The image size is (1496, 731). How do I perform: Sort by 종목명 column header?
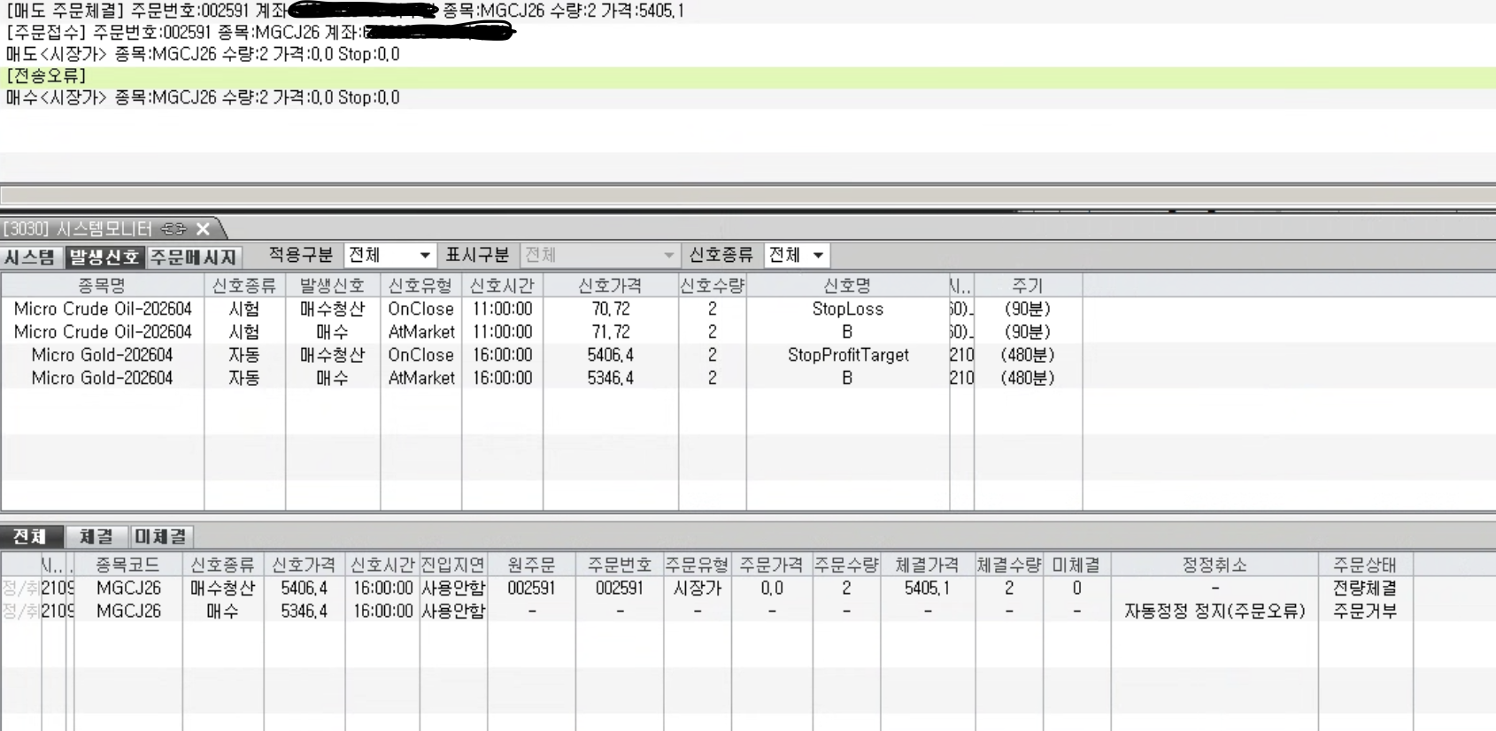[102, 286]
